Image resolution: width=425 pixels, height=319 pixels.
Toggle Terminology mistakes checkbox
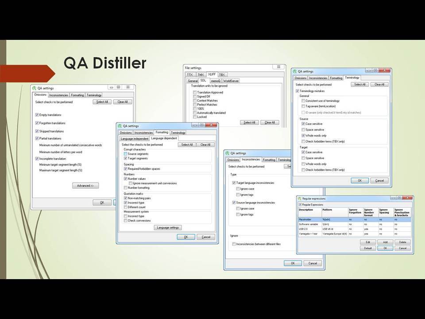point(297,91)
